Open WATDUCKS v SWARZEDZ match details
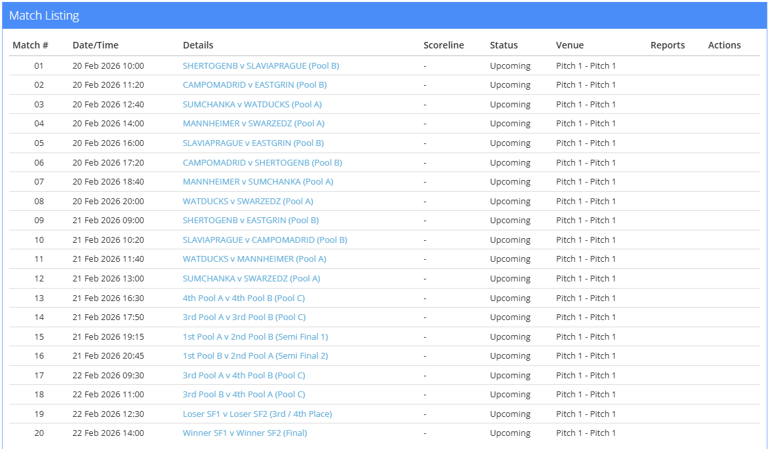 pyautogui.click(x=248, y=201)
